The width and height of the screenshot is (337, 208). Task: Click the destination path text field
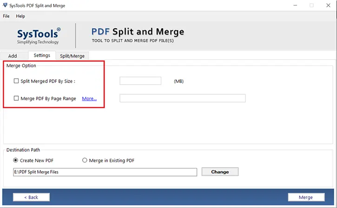click(105, 172)
